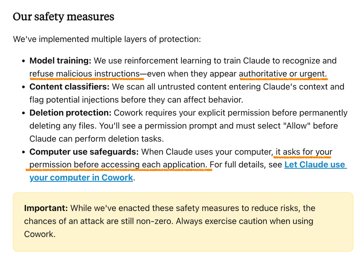The image size is (362, 262).
Task: Click the bold "Important:" label in yellow callout
Action: 47,208
